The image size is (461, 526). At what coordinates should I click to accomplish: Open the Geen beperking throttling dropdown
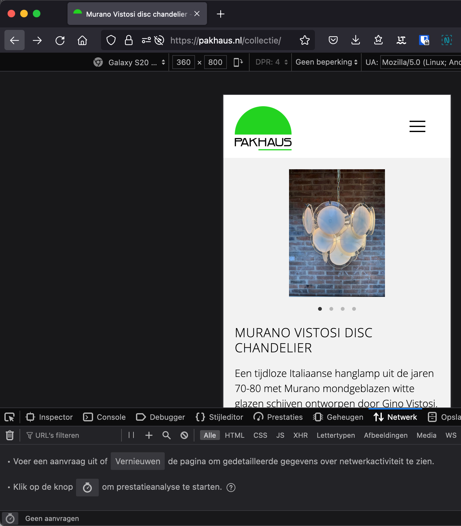(x=326, y=62)
